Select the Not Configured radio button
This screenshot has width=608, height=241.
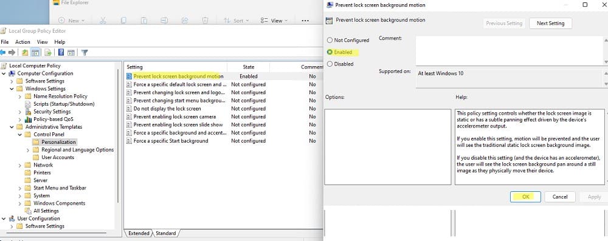click(330, 40)
